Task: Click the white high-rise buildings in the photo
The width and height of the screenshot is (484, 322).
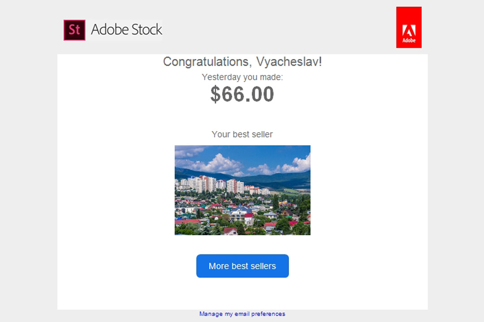Action: 213,184
